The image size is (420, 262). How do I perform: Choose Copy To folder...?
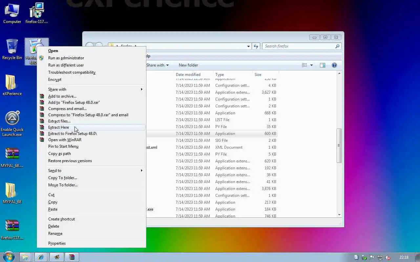coord(92,178)
